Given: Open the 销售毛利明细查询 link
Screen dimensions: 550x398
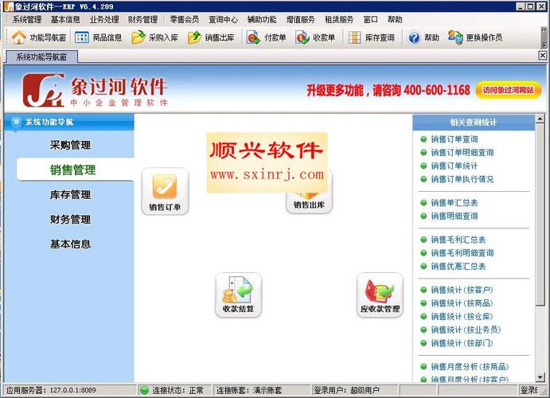Looking at the screenshot, I should pos(462,253).
